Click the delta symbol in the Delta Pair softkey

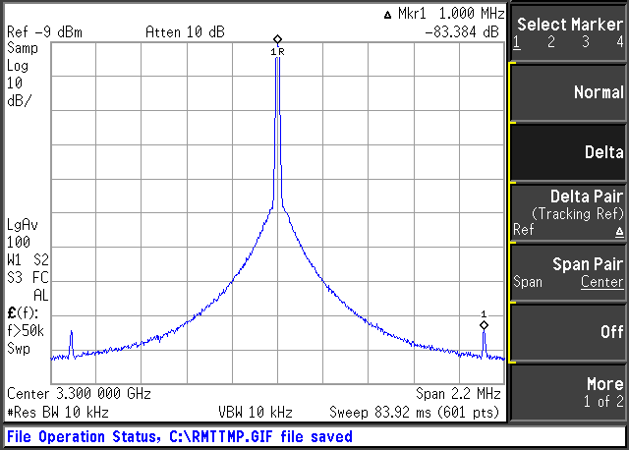click(618, 231)
